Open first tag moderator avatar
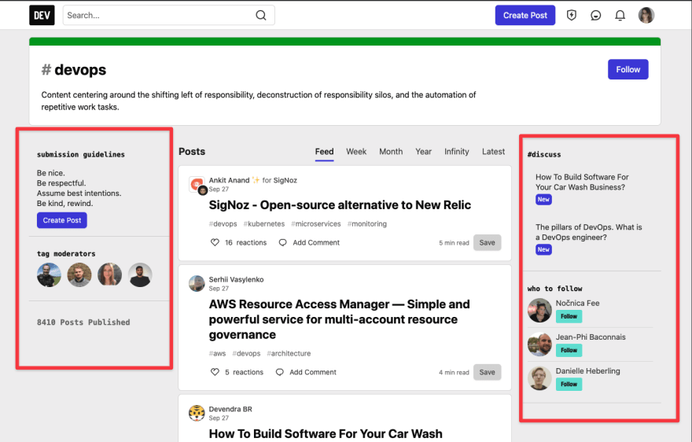 (x=49, y=274)
